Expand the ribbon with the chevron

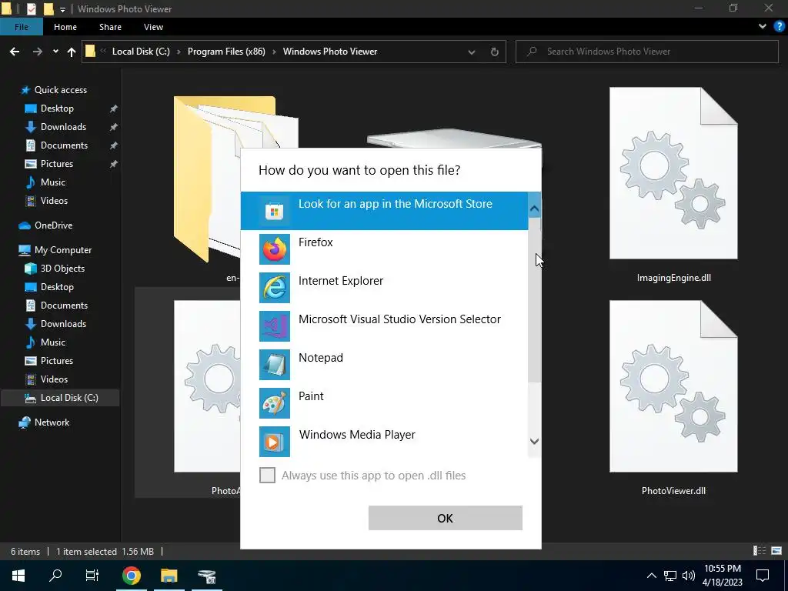pyautogui.click(x=763, y=27)
